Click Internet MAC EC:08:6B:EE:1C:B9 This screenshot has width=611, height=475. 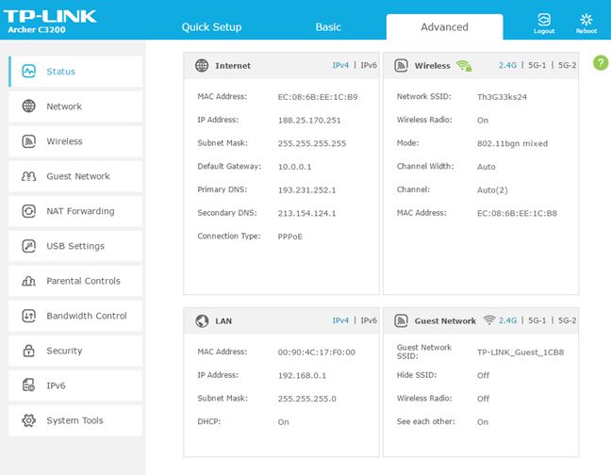(x=318, y=97)
